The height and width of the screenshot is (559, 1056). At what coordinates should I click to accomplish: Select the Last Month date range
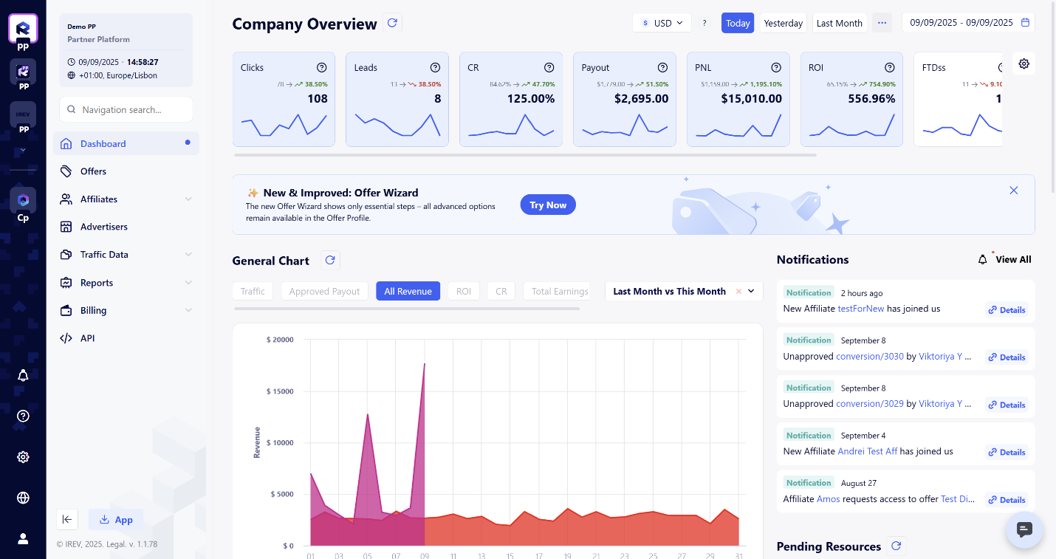coord(840,23)
